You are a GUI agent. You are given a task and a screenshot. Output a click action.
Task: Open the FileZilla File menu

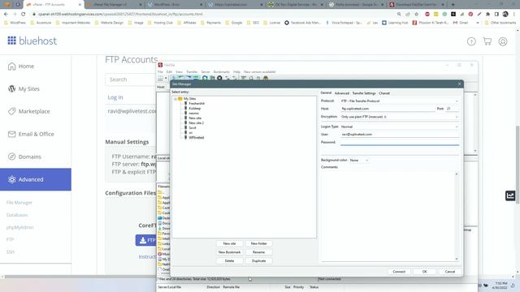click(x=160, y=71)
